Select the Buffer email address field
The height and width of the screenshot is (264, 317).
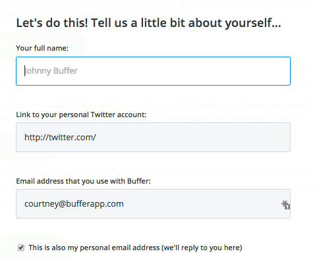coord(153,203)
